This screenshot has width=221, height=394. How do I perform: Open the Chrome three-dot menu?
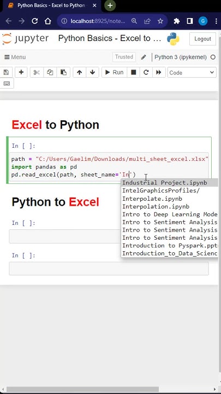216,21
